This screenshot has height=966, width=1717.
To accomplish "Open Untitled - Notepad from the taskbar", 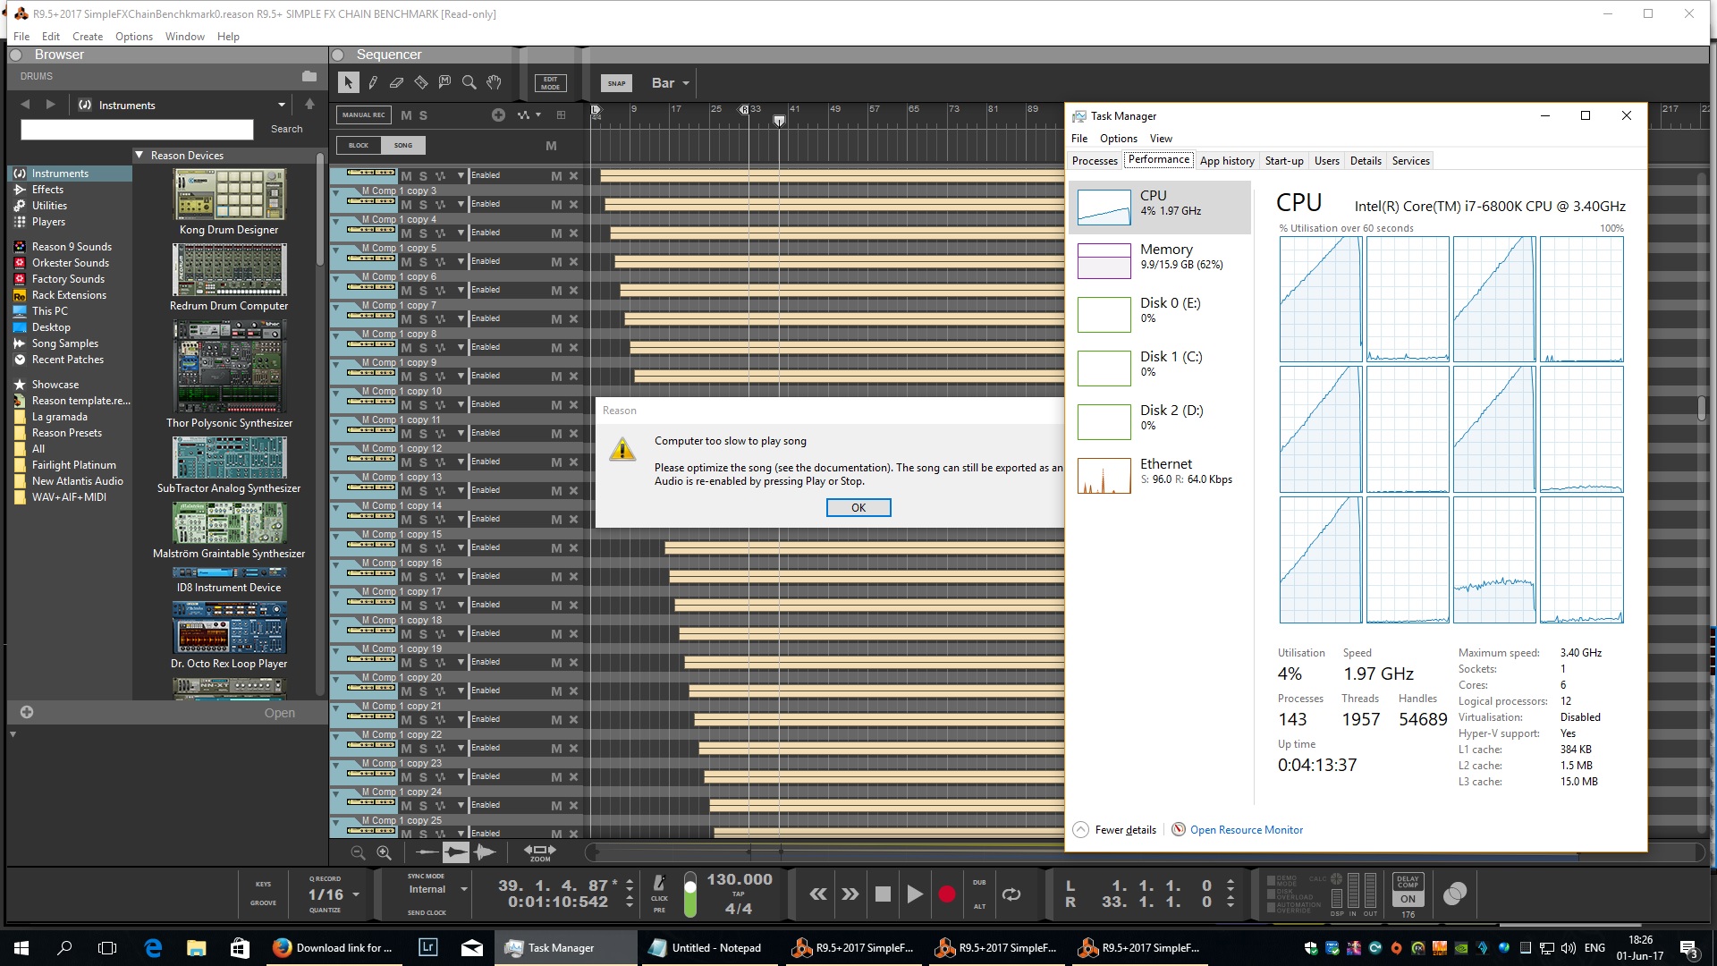I will (x=706, y=947).
